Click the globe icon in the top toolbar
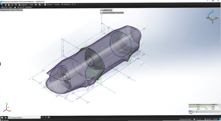Image resolution: width=221 pixels, height=121 pixels. (40, 4)
